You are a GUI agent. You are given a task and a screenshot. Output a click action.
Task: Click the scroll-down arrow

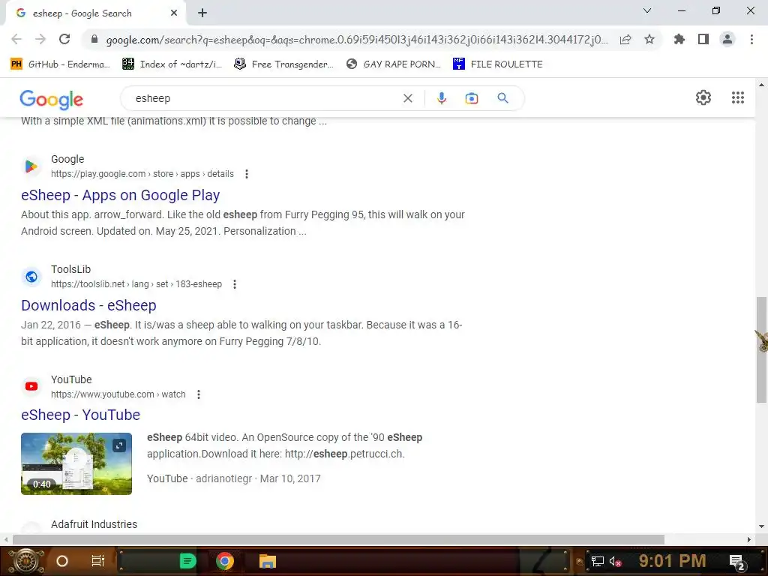pyautogui.click(x=761, y=526)
